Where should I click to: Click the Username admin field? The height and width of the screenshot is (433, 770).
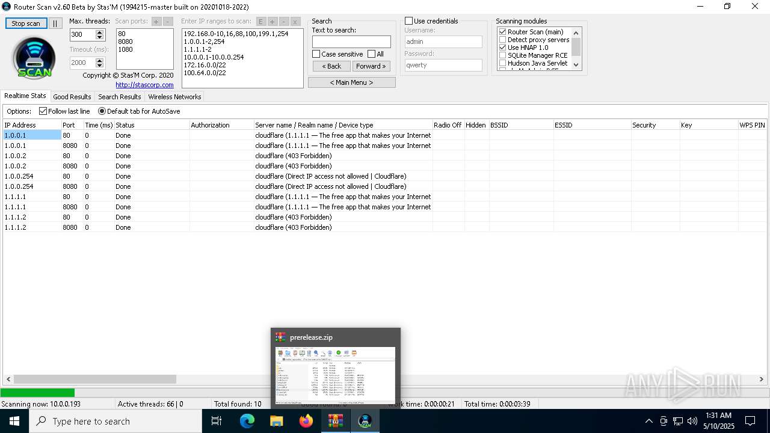pos(443,41)
